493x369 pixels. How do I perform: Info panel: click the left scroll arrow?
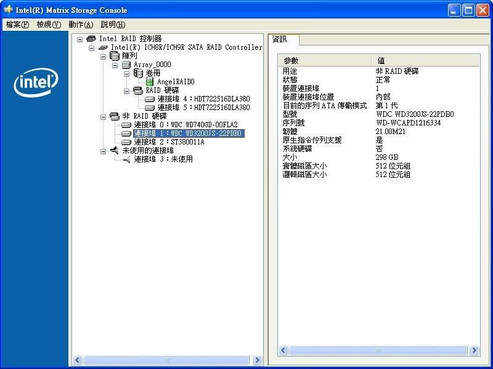click(x=283, y=350)
